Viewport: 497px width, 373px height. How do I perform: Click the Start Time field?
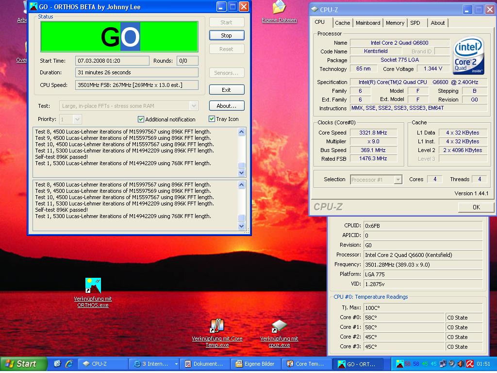tap(112, 61)
